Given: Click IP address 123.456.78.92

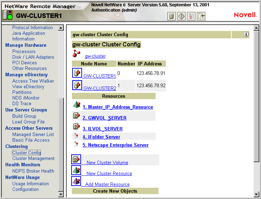Looking at the screenshot, I should pos(151,85).
